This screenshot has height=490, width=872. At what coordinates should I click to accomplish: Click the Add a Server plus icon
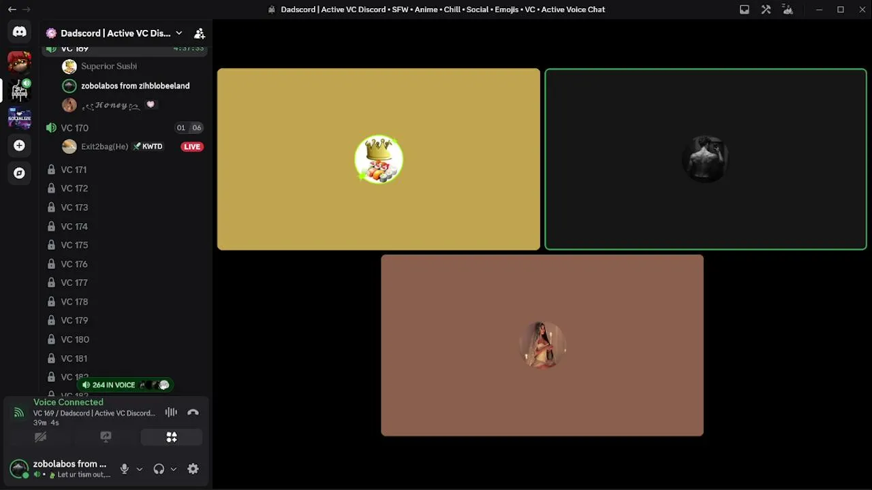(x=19, y=146)
